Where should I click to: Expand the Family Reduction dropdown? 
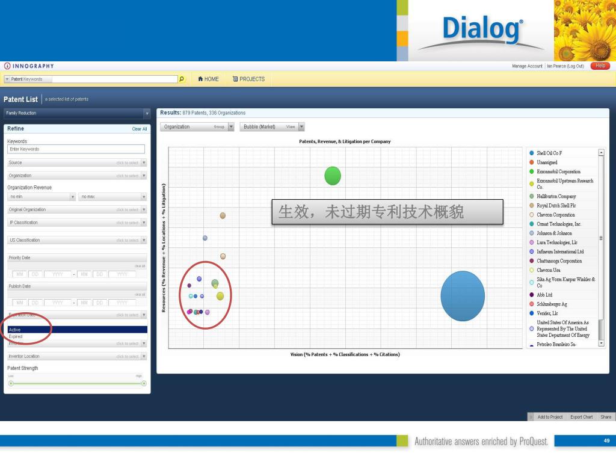tap(77, 113)
